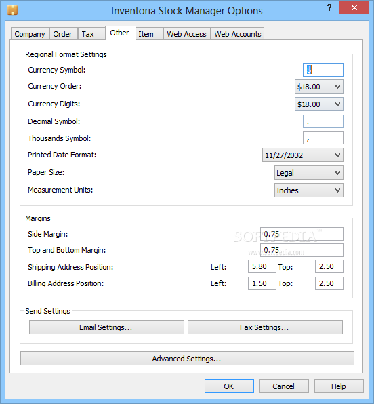Click the Thousands Symbol label
374x404 pixels.
coord(60,138)
